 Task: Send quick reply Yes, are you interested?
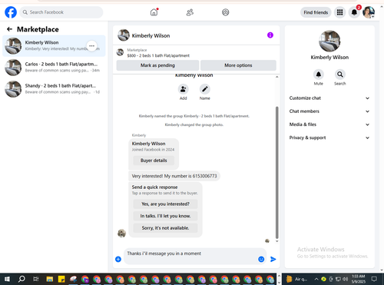(x=165, y=204)
